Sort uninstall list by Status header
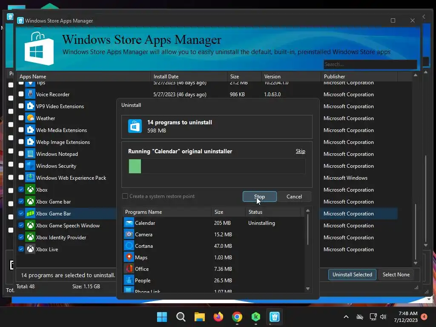 [273, 212]
